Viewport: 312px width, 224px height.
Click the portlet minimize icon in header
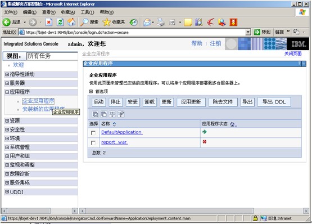pos(304,64)
